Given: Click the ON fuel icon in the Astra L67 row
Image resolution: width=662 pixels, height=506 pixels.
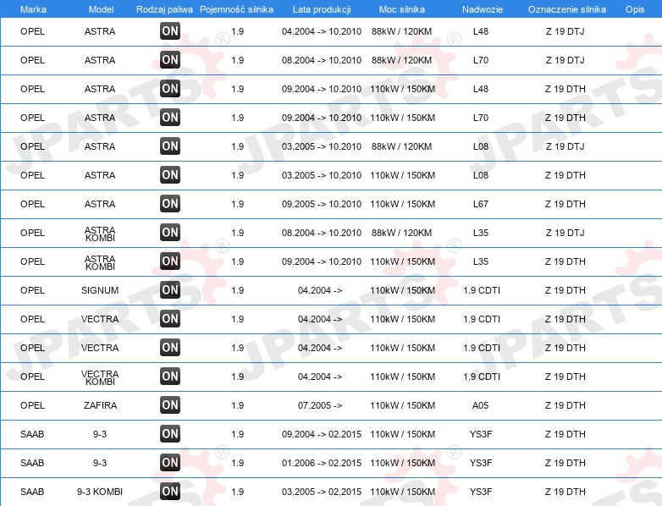Looking at the screenshot, I should 170,203.
